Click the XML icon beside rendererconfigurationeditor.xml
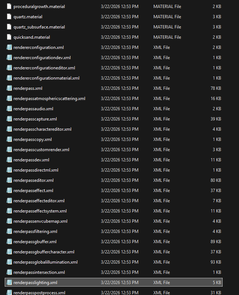 coord(9,68)
